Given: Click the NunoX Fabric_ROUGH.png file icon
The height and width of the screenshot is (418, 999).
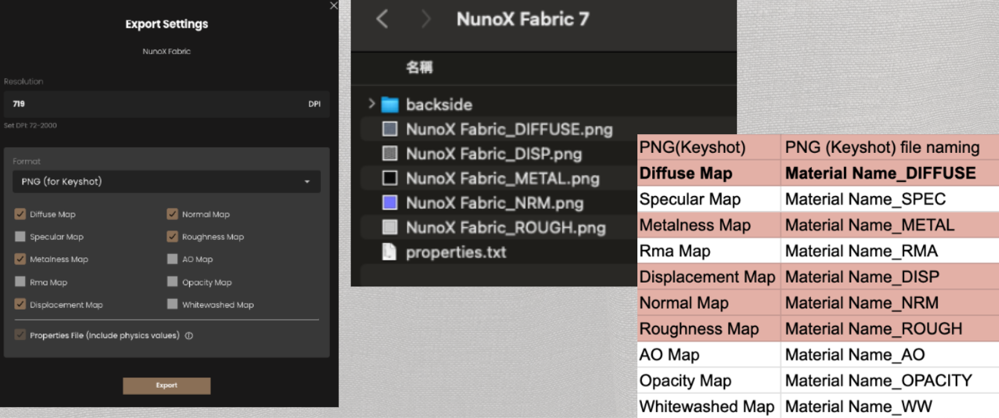Looking at the screenshot, I should pos(389,227).
